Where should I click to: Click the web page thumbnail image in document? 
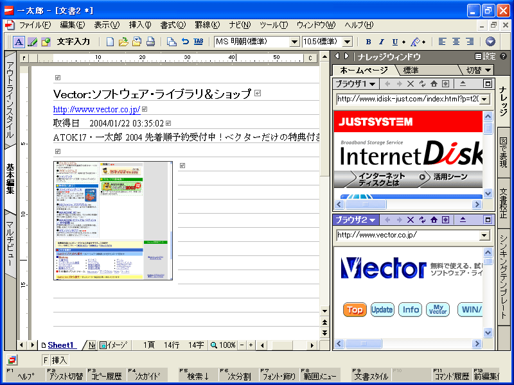pyautogui.click(x=113, y=220)
